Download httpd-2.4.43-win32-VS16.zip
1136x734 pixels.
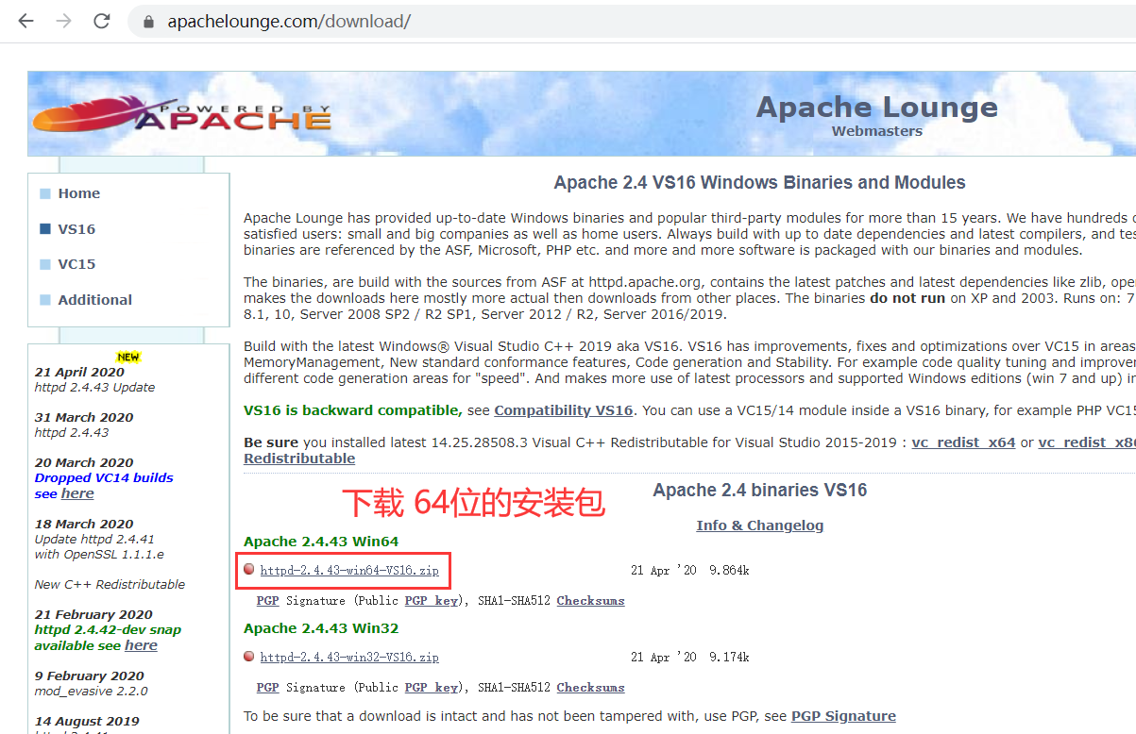(x=349, y=657)
